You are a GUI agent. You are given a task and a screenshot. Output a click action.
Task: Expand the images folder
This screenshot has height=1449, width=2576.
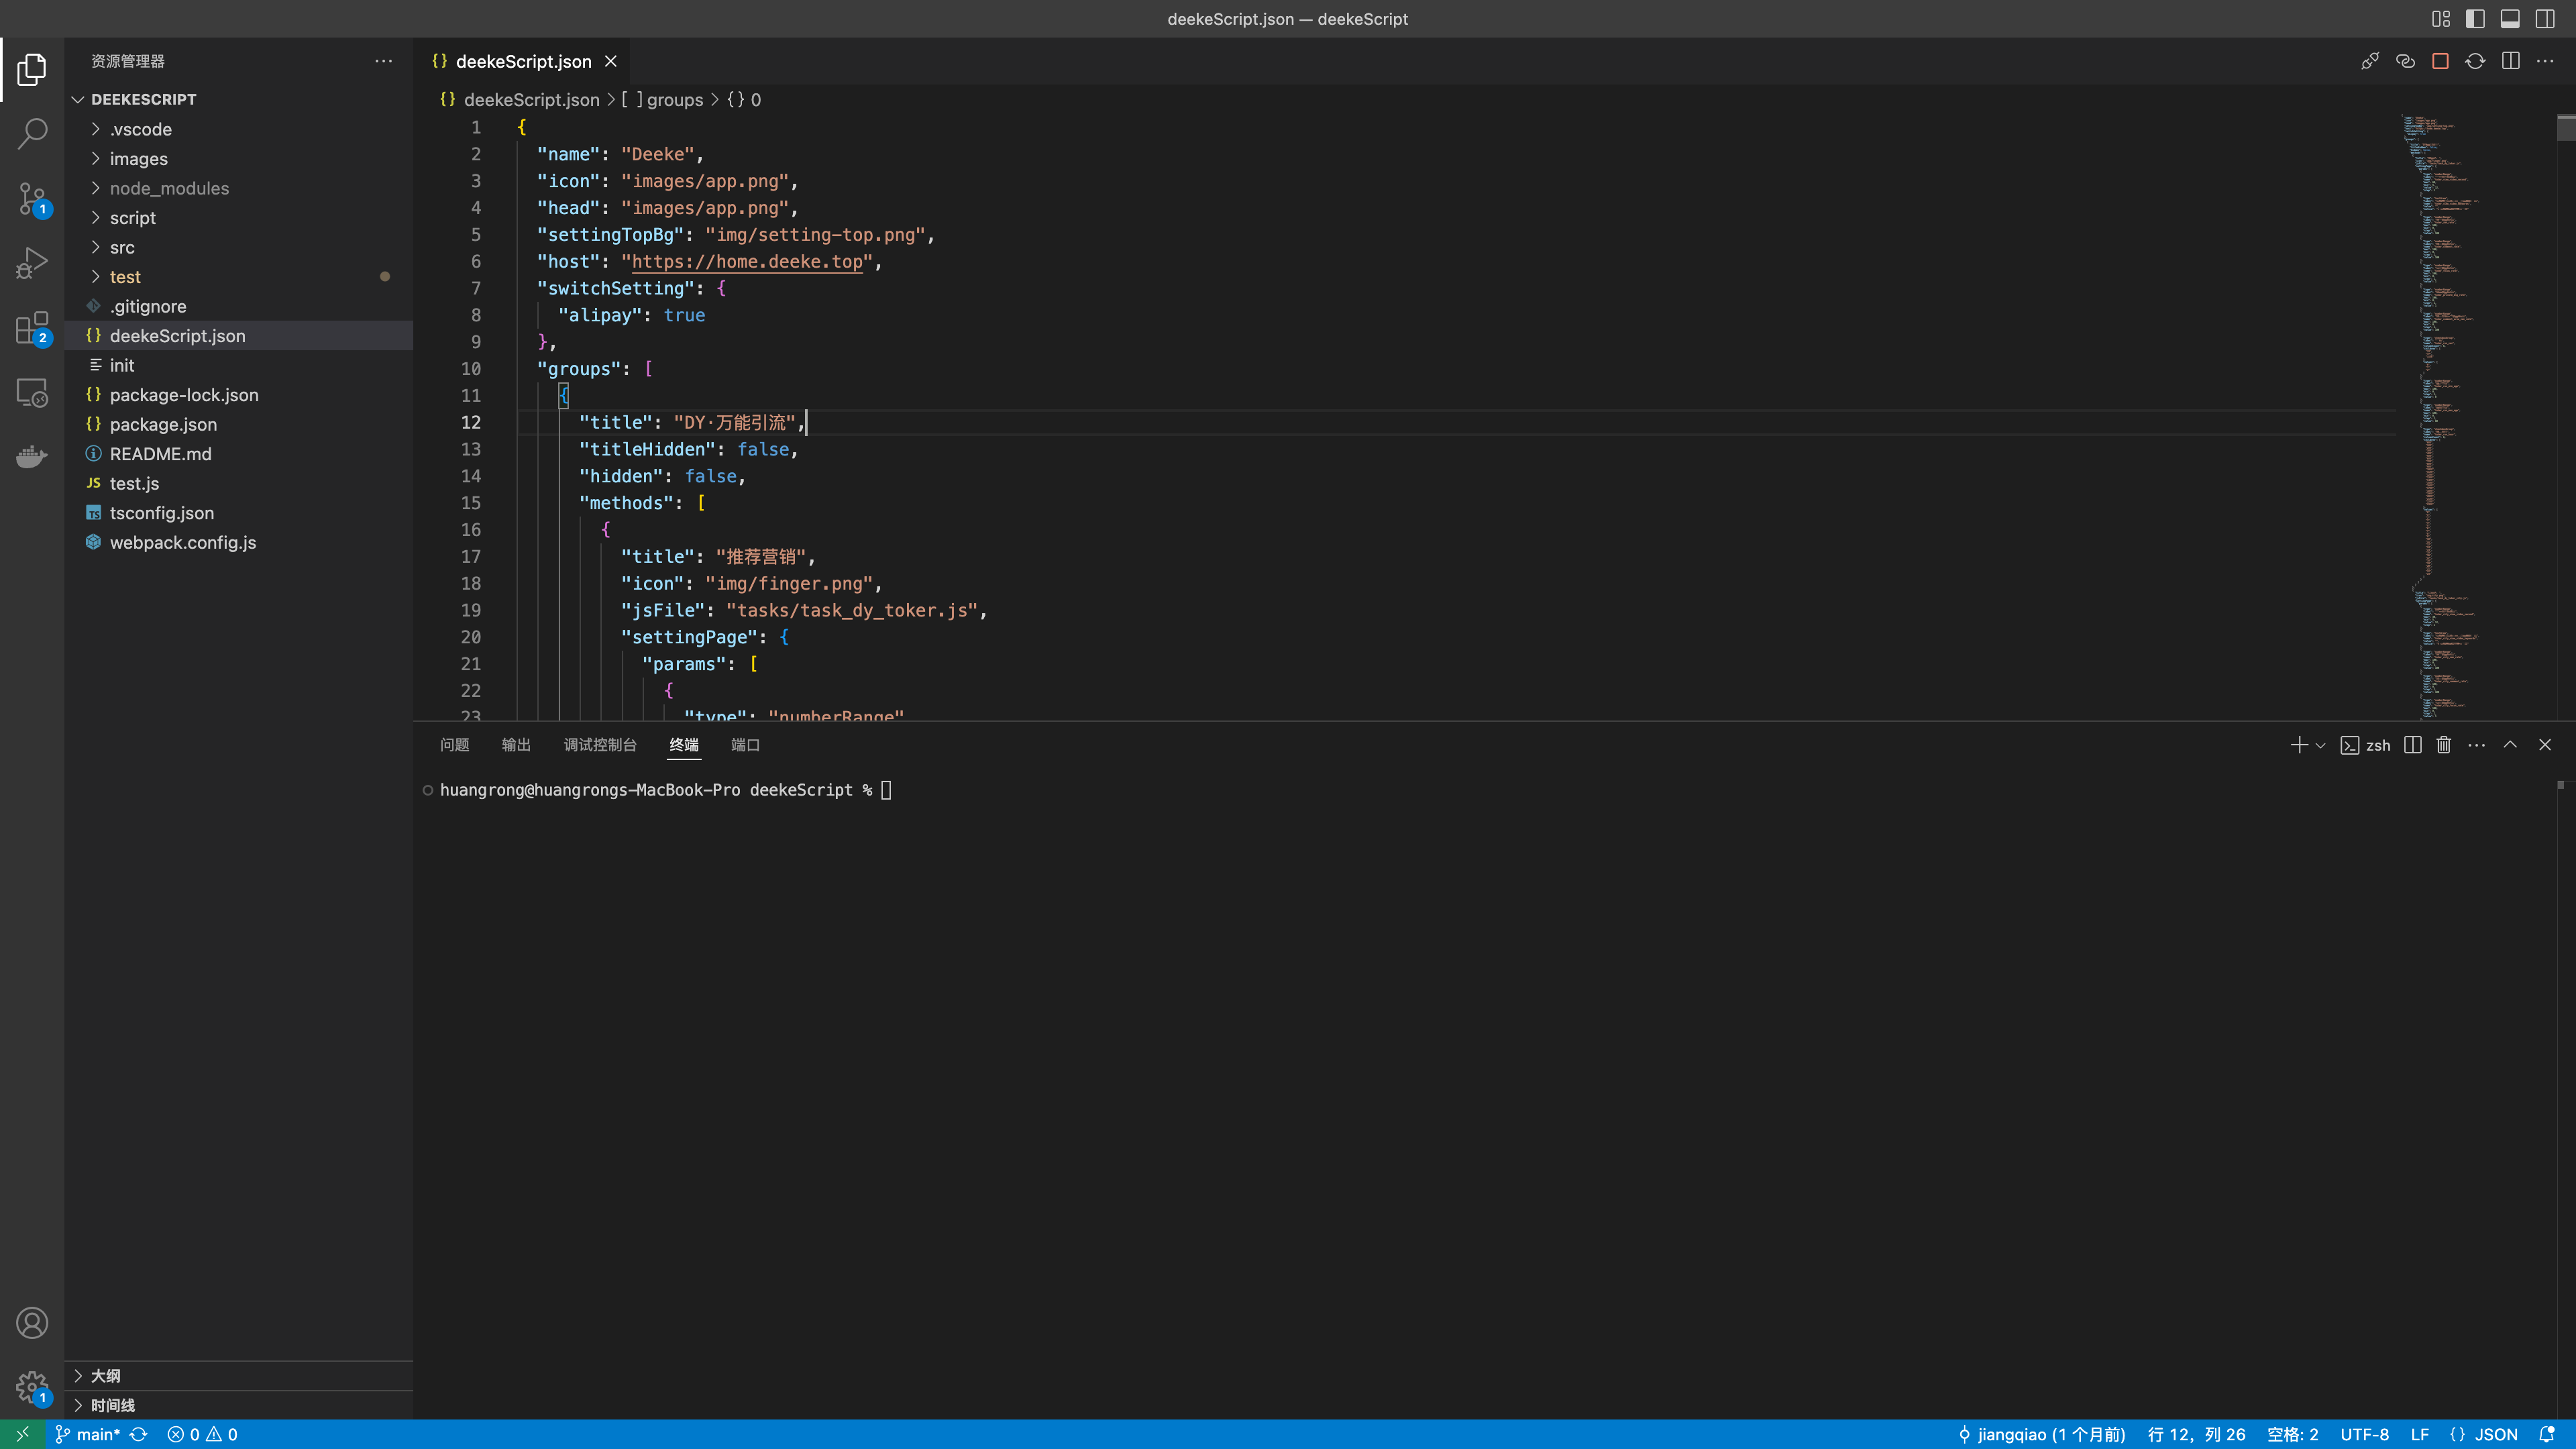pos(138,159)
